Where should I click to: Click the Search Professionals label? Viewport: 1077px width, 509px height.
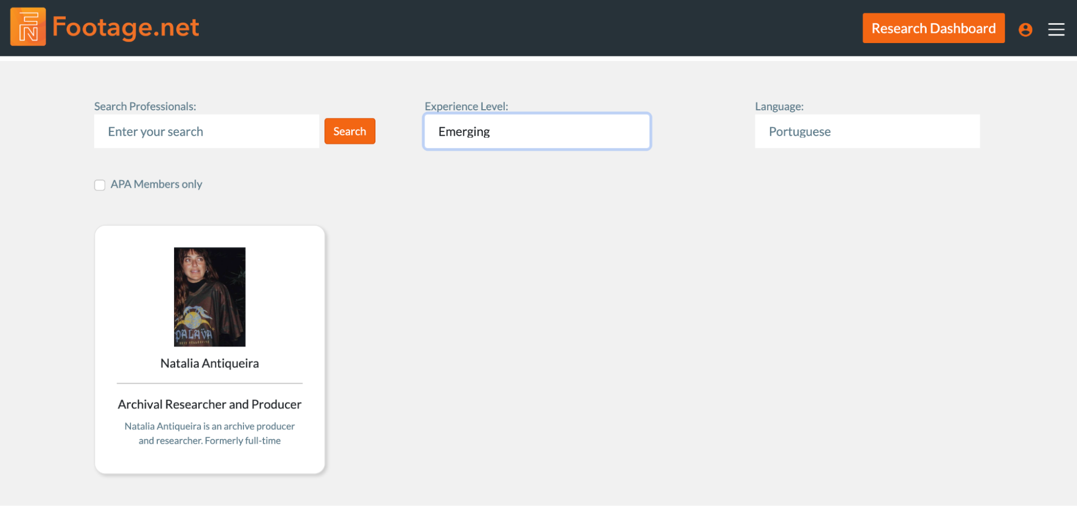tap(145, 106)
